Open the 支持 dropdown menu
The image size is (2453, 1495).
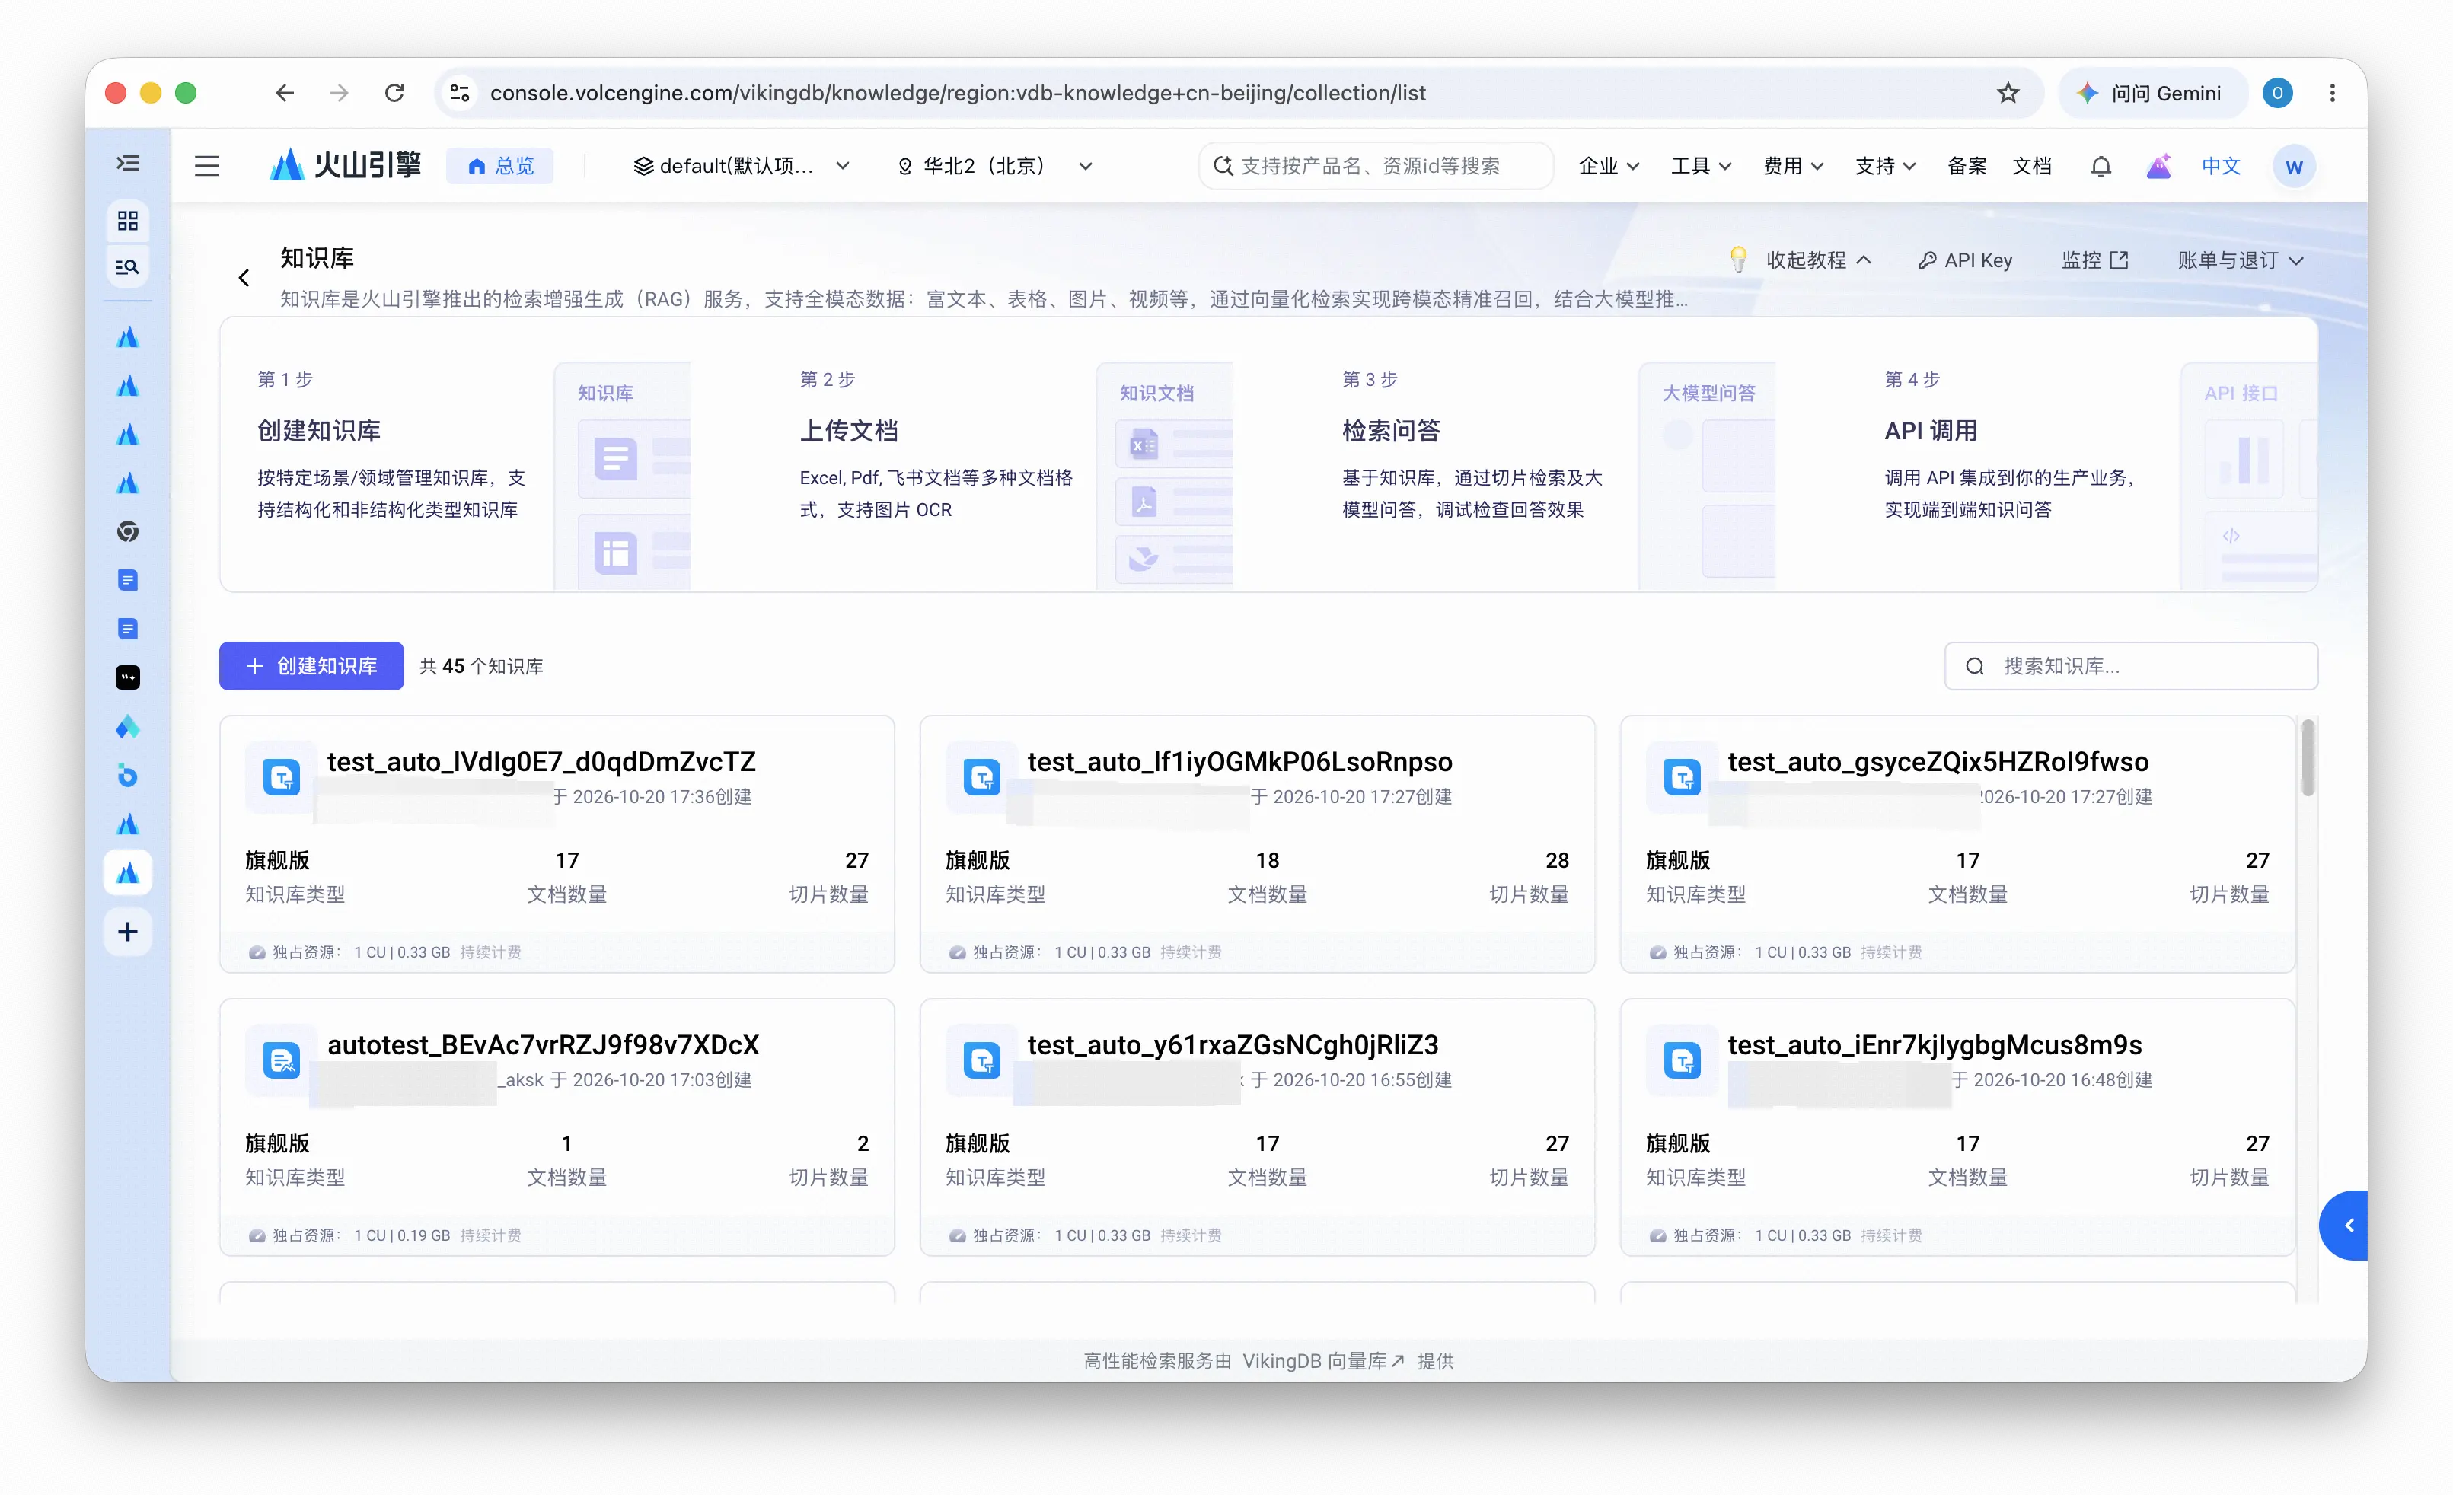coord(1886,166)
